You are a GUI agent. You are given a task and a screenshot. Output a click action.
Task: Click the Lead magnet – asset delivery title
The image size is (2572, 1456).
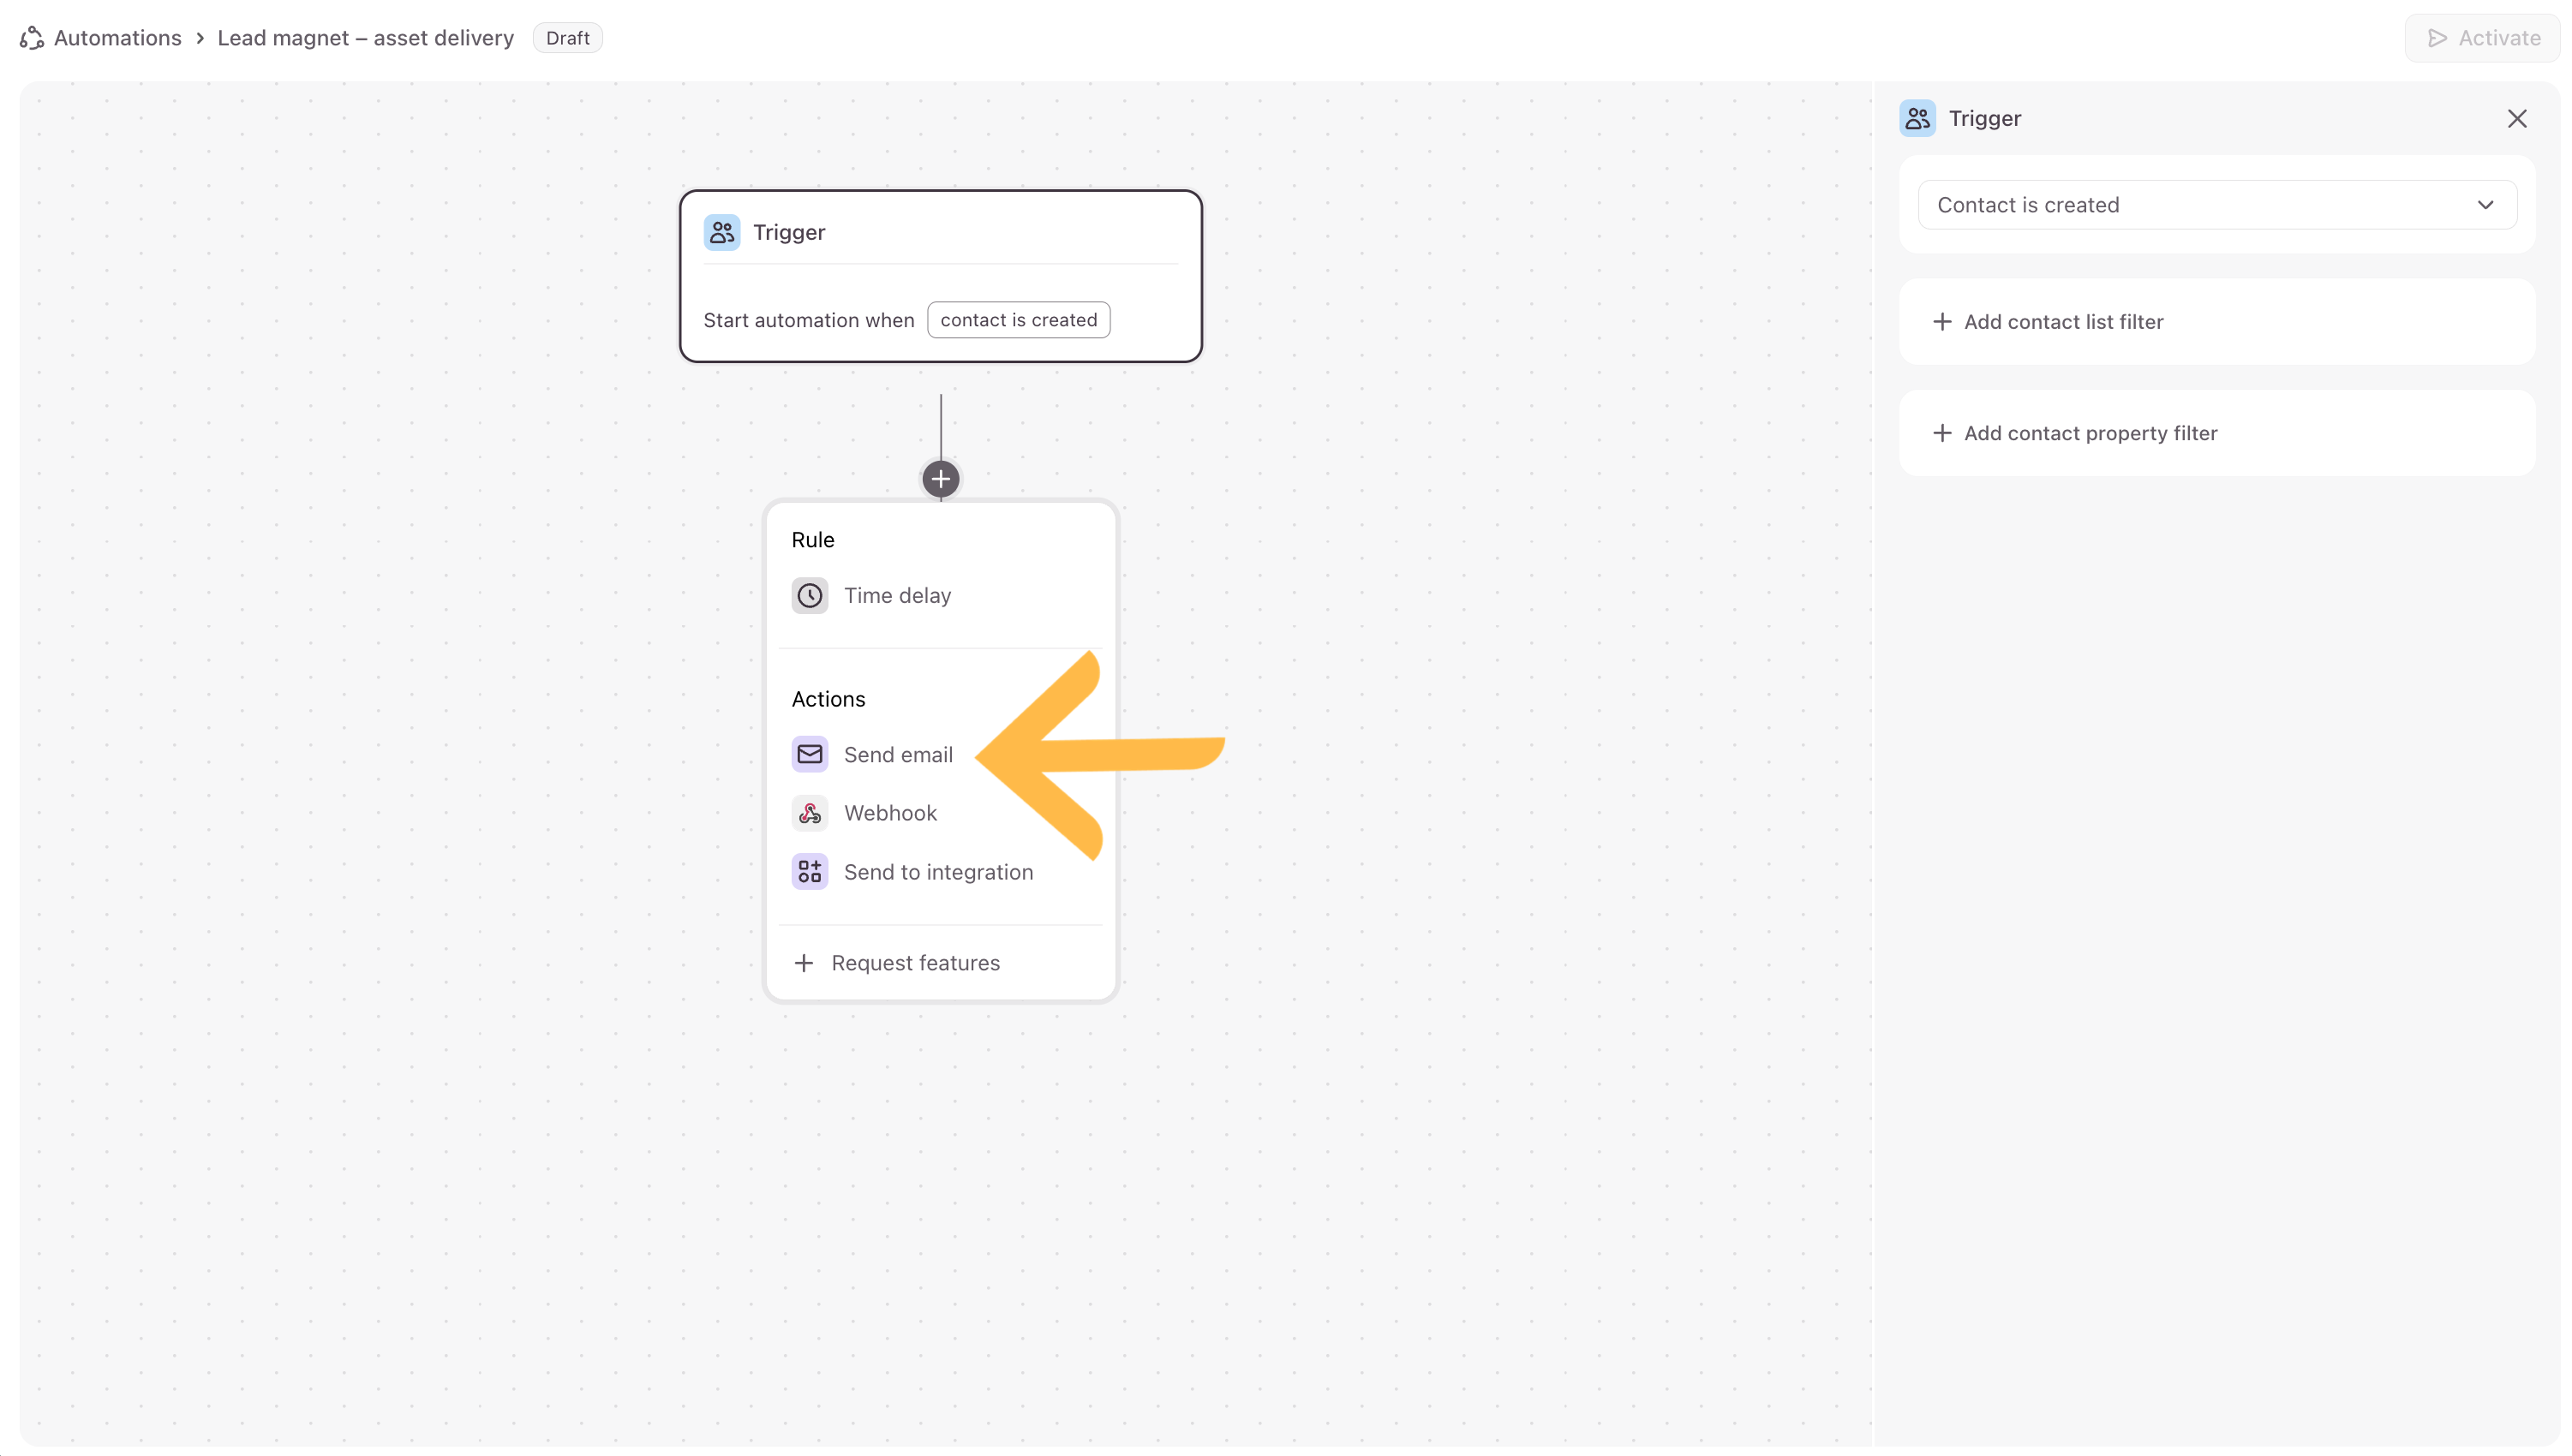[x=365, y=38]
